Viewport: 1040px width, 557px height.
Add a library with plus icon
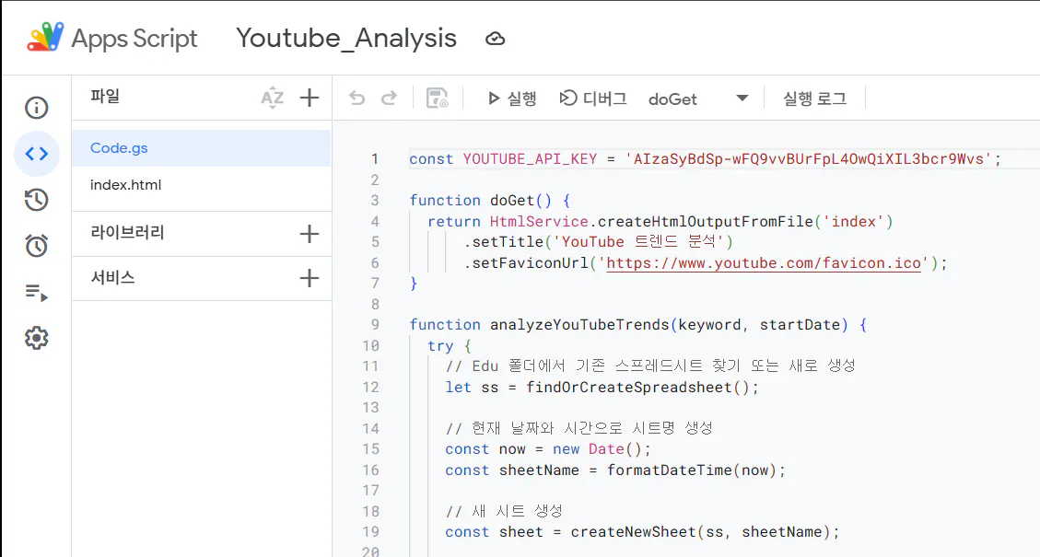tap(310, 234)
